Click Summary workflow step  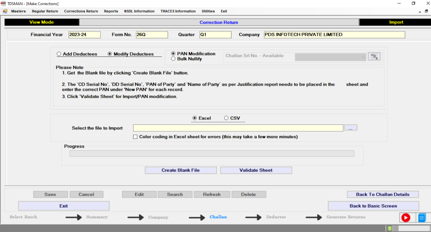coord(97,217)
